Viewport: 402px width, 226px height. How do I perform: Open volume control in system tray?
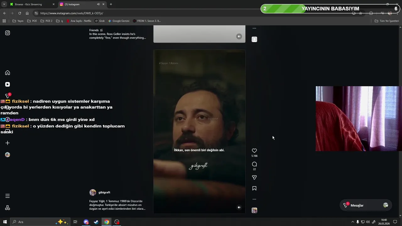368,222
